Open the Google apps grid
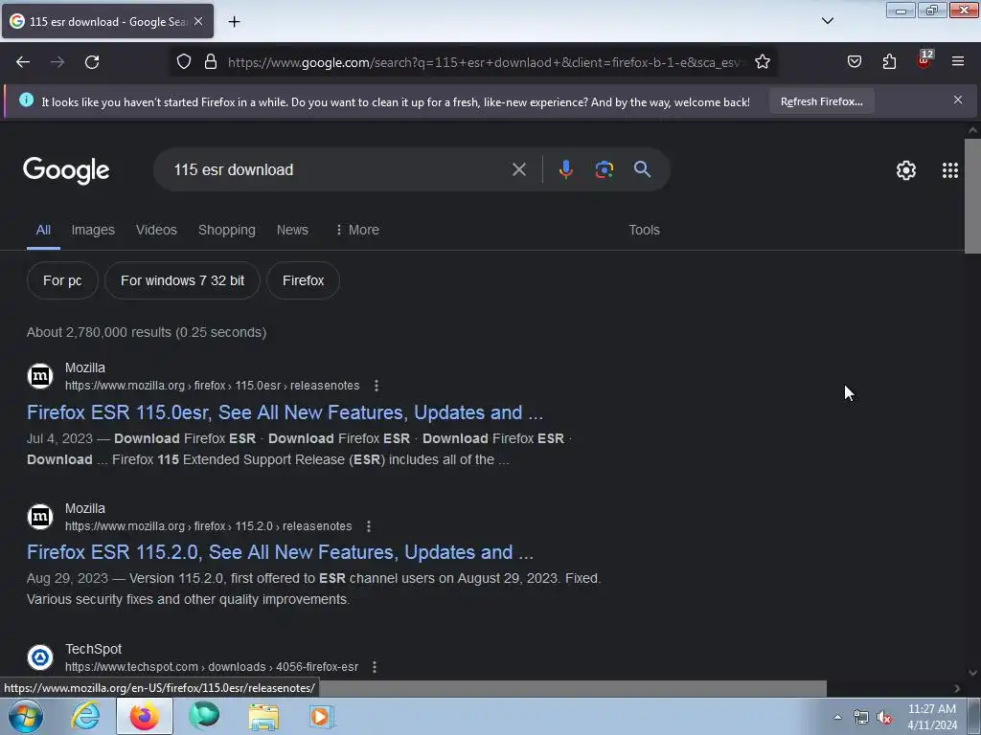This screenshot has width=981, height=735. 949,170
